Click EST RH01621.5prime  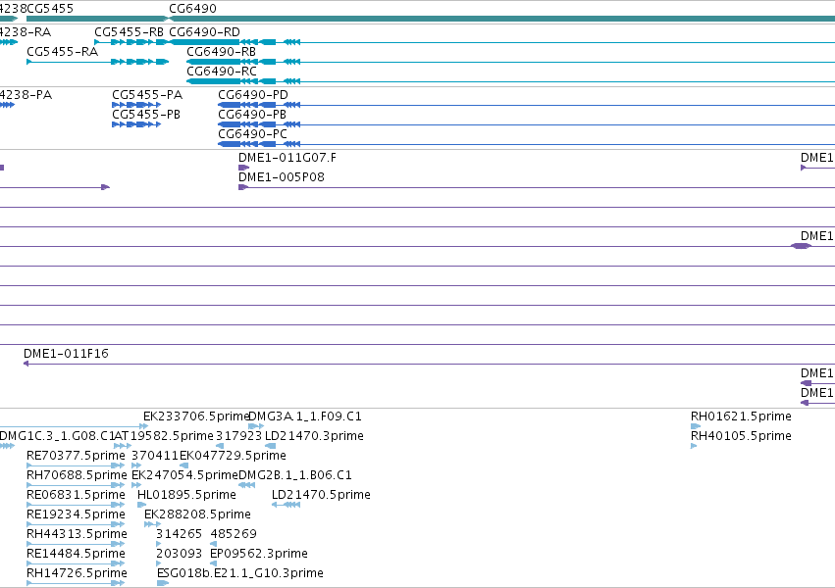click(x=696, y=426)
